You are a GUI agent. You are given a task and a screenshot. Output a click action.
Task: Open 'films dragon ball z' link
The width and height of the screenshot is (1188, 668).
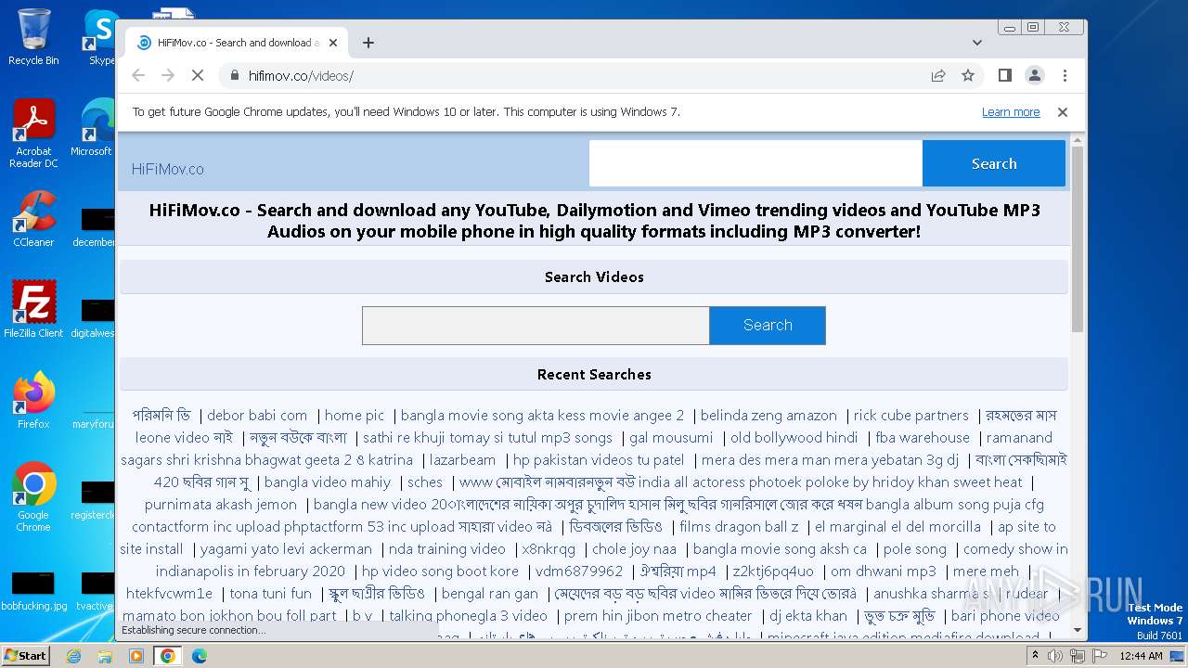[x=739, y=527]
